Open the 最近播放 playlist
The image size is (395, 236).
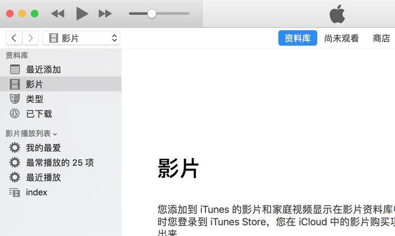60,178
